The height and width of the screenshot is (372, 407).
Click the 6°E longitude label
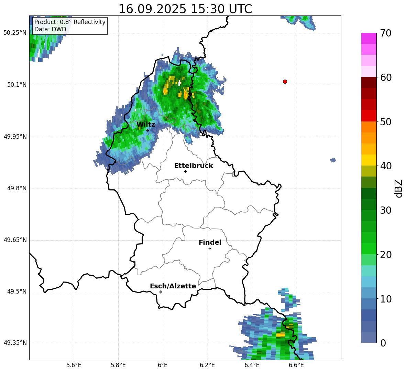[163, 365]
